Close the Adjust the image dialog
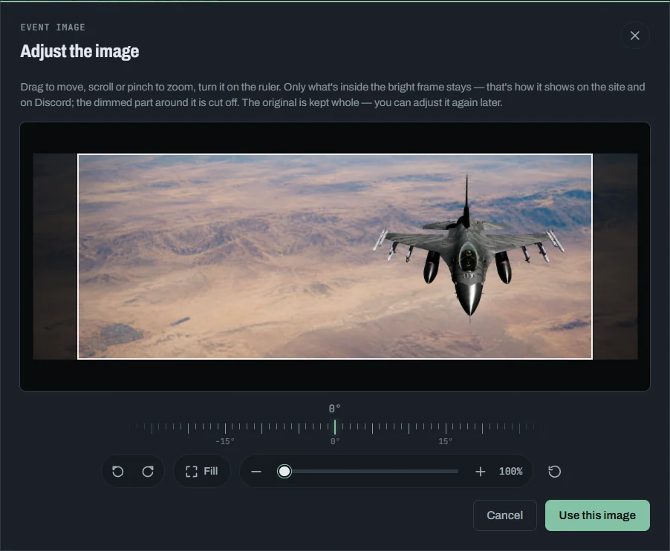This screenshot has height=551, width=670. click(634, 36)
